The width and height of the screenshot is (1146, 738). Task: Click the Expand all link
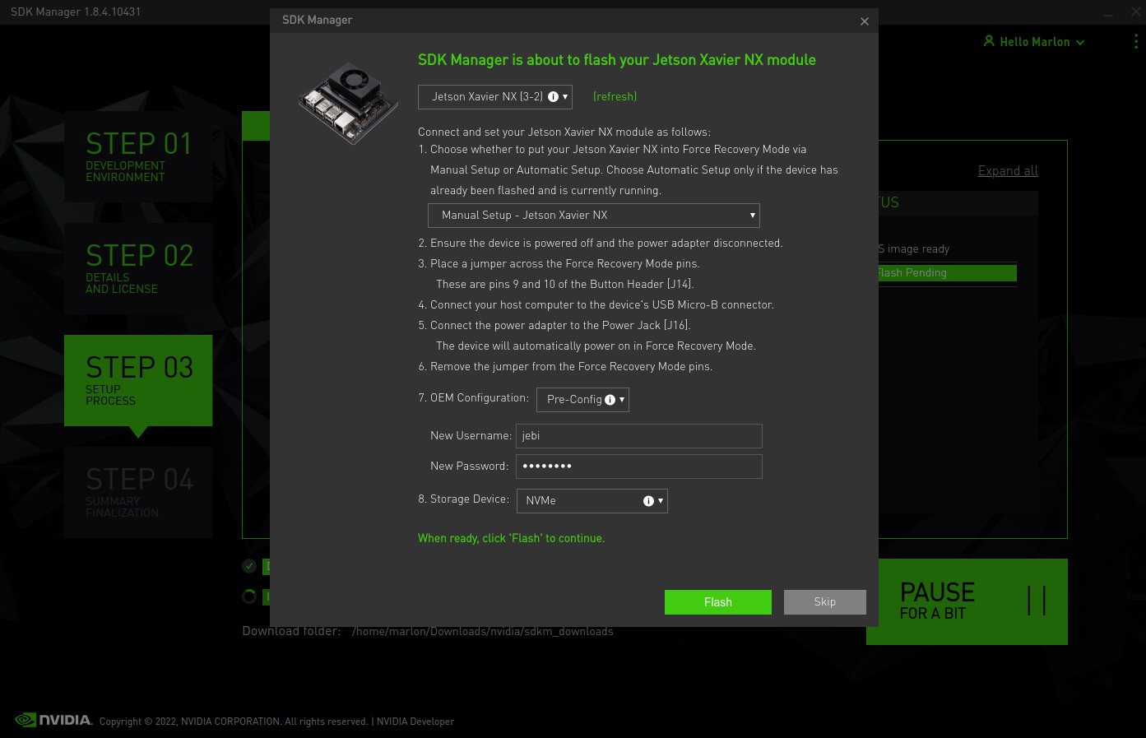1008,170
